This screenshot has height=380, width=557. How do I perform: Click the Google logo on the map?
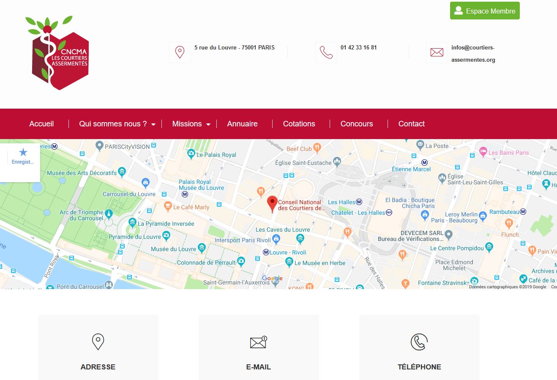[x=272, y=279]
